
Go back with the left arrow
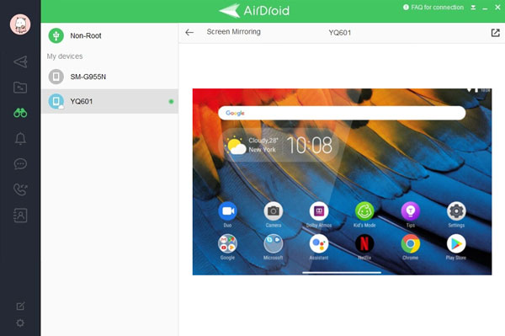tap(189, 32)
